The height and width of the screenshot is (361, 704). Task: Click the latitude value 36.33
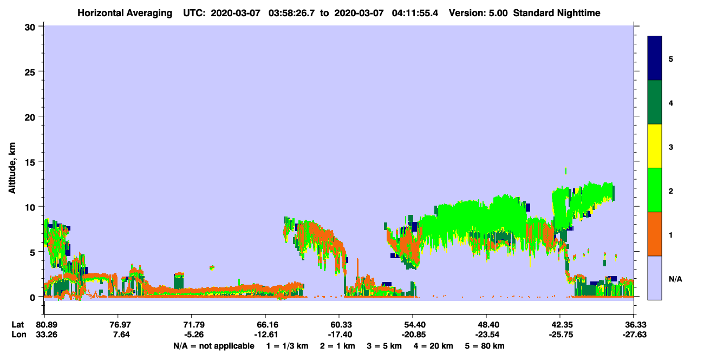pos(634,325)
